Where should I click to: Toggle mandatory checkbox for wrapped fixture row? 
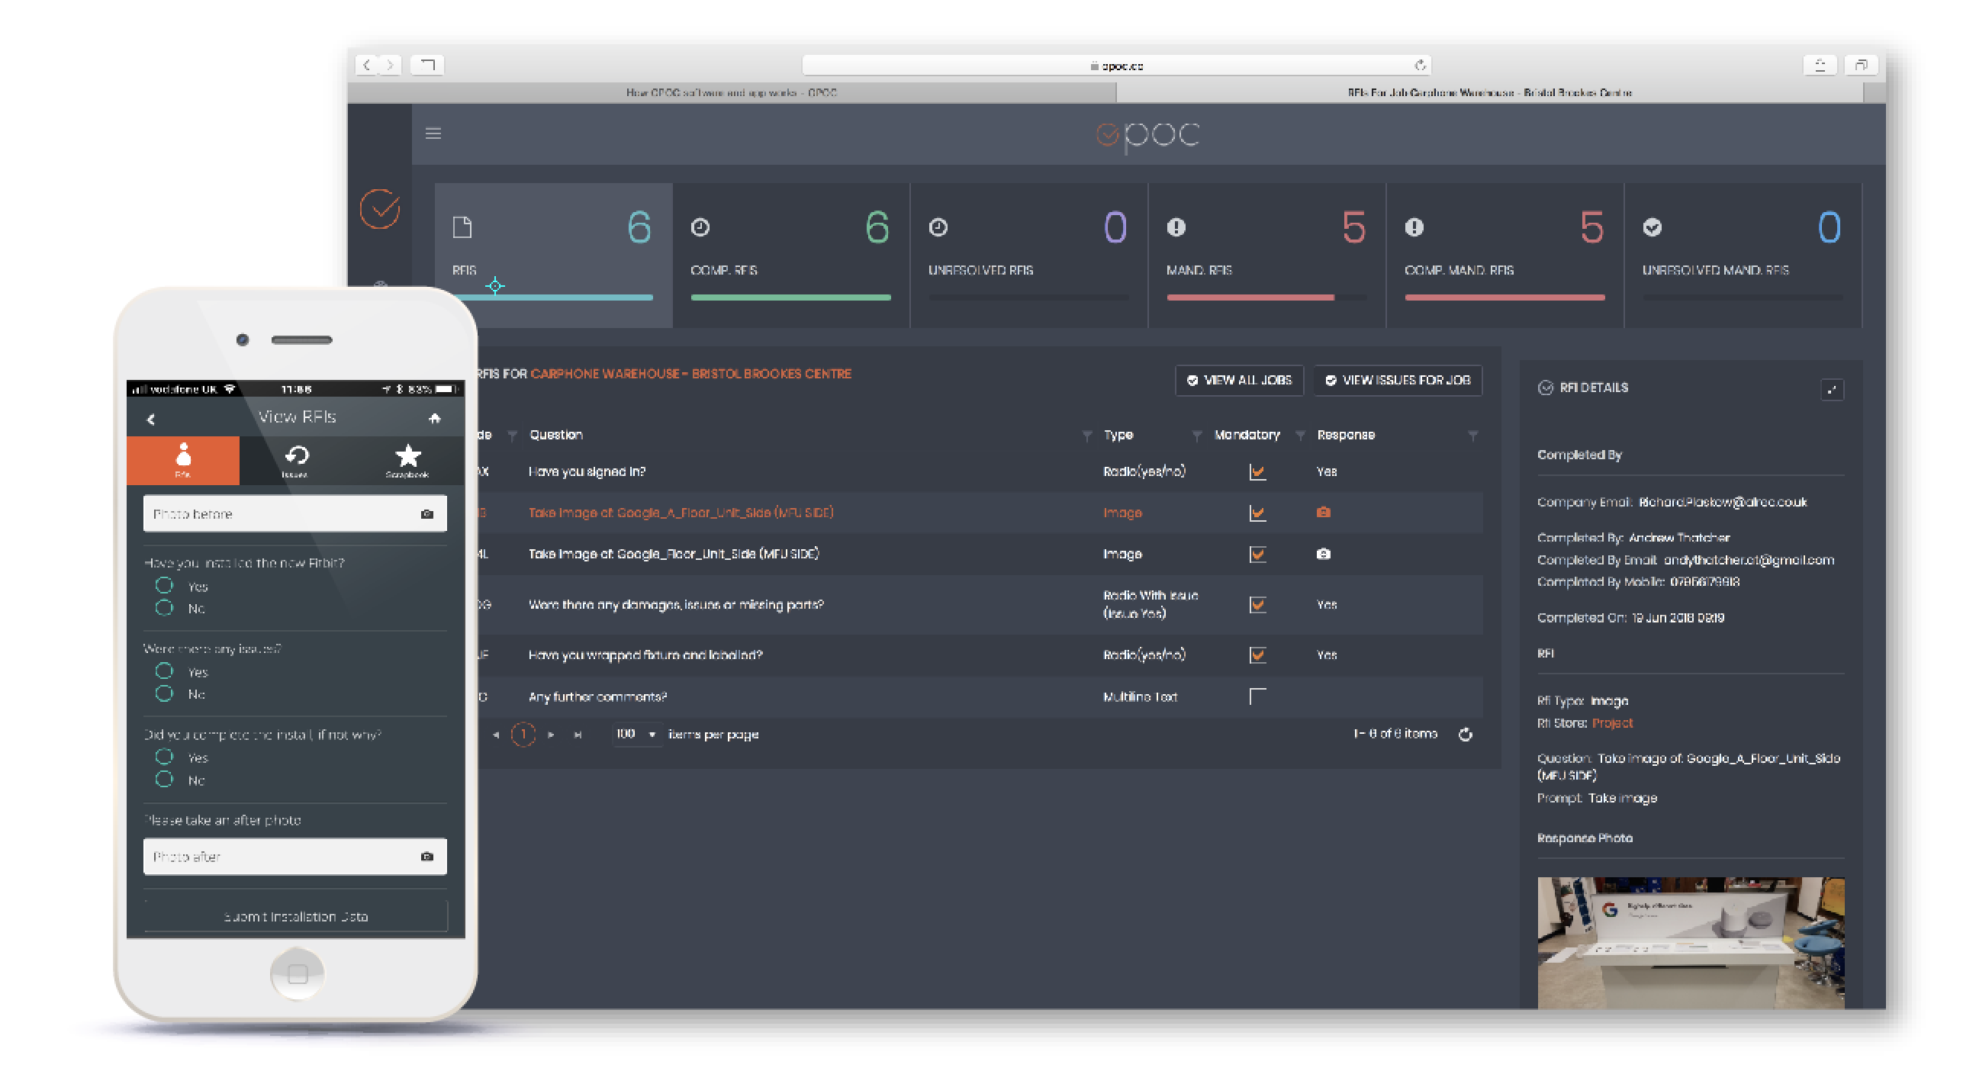point(1257,654)
